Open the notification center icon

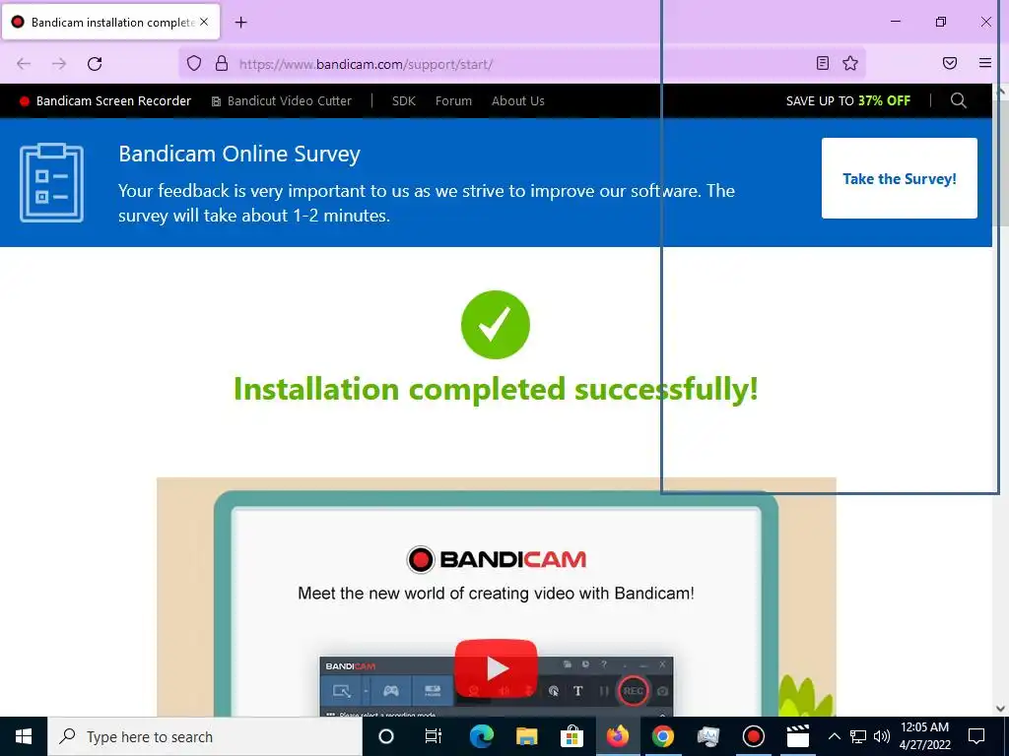pyautogui.click(x=976, y=736)
